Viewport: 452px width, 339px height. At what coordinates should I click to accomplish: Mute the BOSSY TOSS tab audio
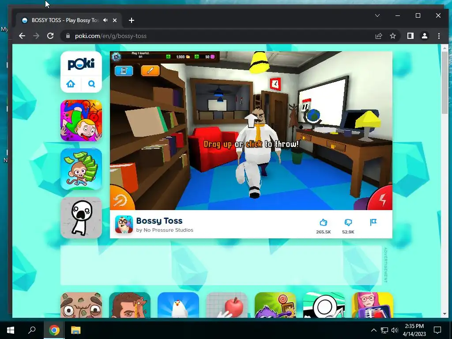(x=105, y=20)
